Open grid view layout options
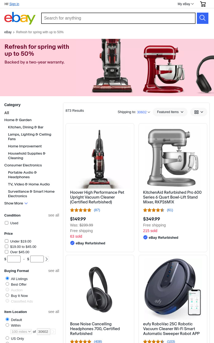 (x=199, y=112)
